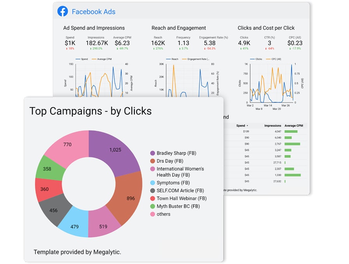Click Spend legend in first line chart
Image resolution: width=349 pixels, height=264 pixels.
click(x=82, y=59)
